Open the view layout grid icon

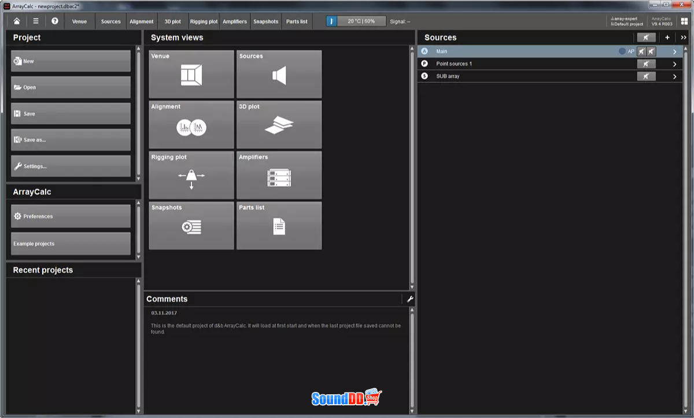click(x=684, y=21)
